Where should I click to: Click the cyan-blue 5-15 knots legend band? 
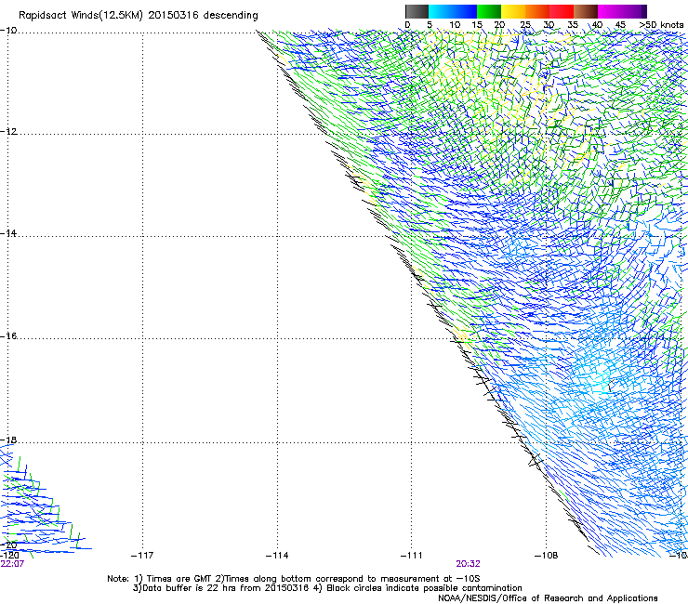pos(453,11)
